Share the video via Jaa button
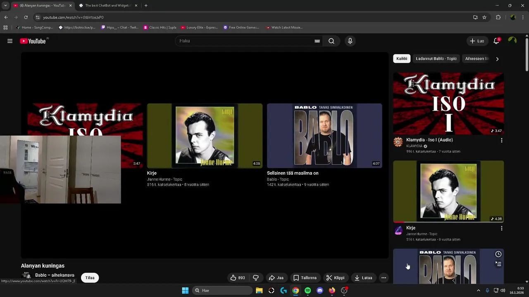This screenshot has height=297, width=529. (x=276, y=278)
